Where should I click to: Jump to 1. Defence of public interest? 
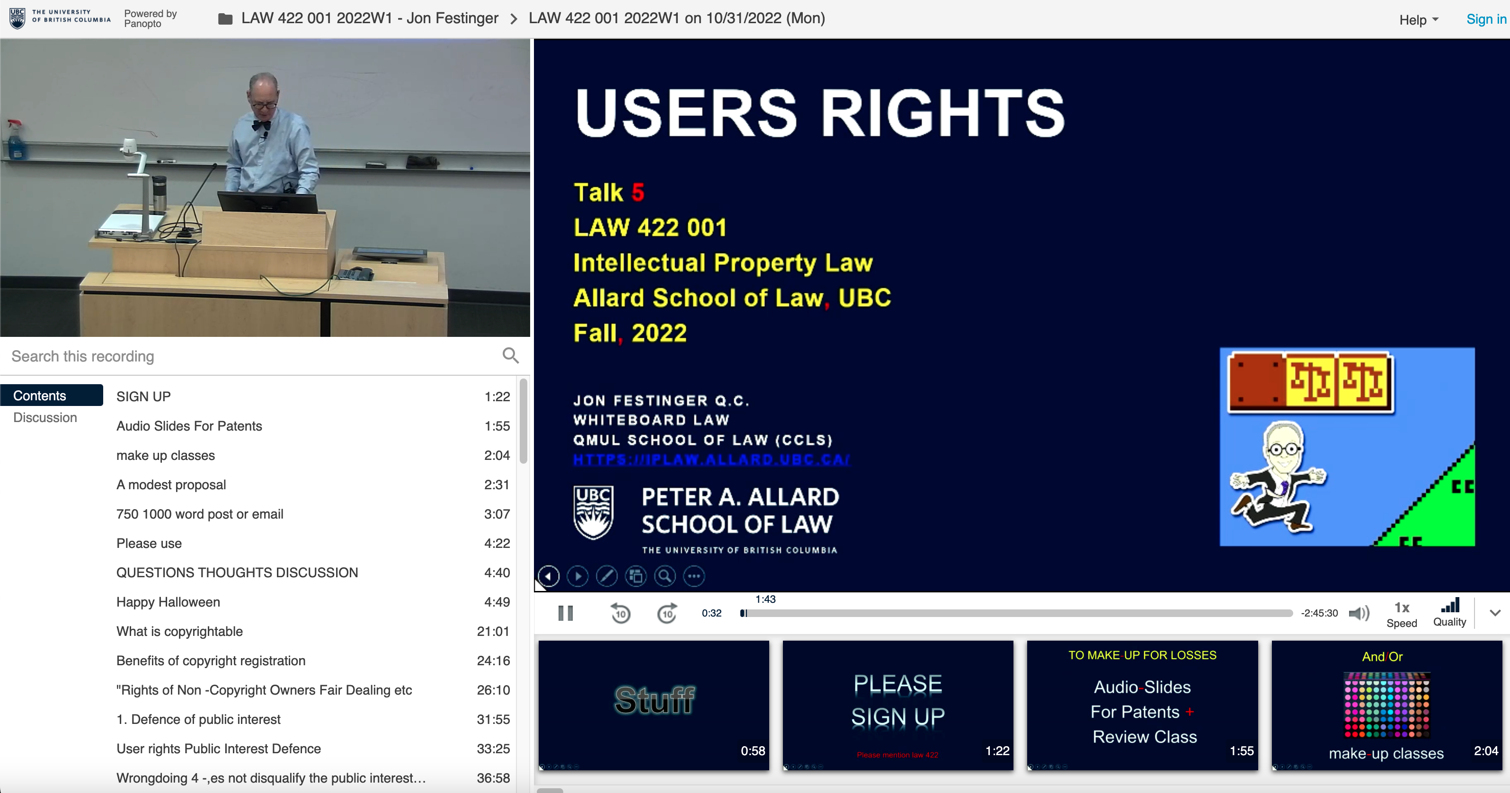click(313, 719)
